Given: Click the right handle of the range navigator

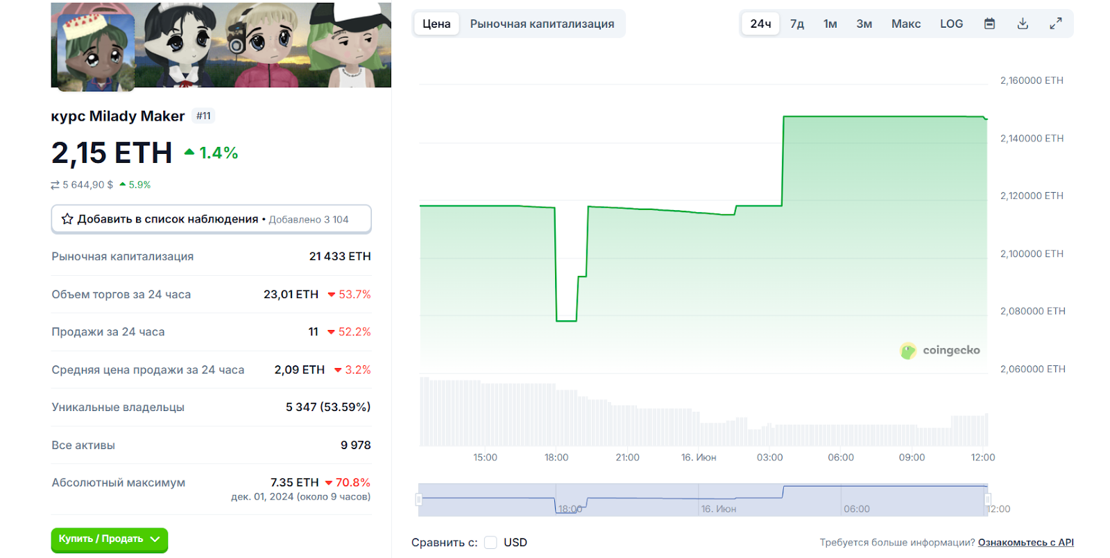Looking at the screenshot, I should tap(987, 499).
